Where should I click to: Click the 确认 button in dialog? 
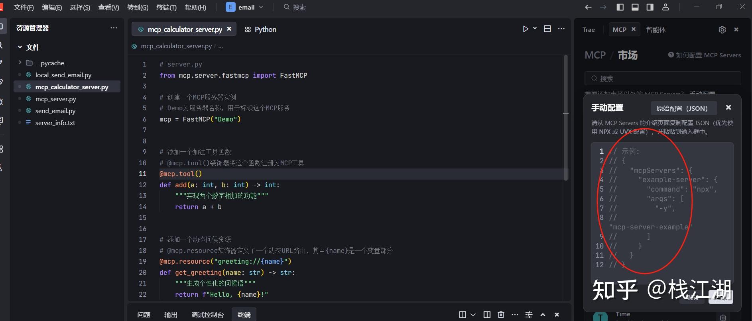click(x=721, y=297)
